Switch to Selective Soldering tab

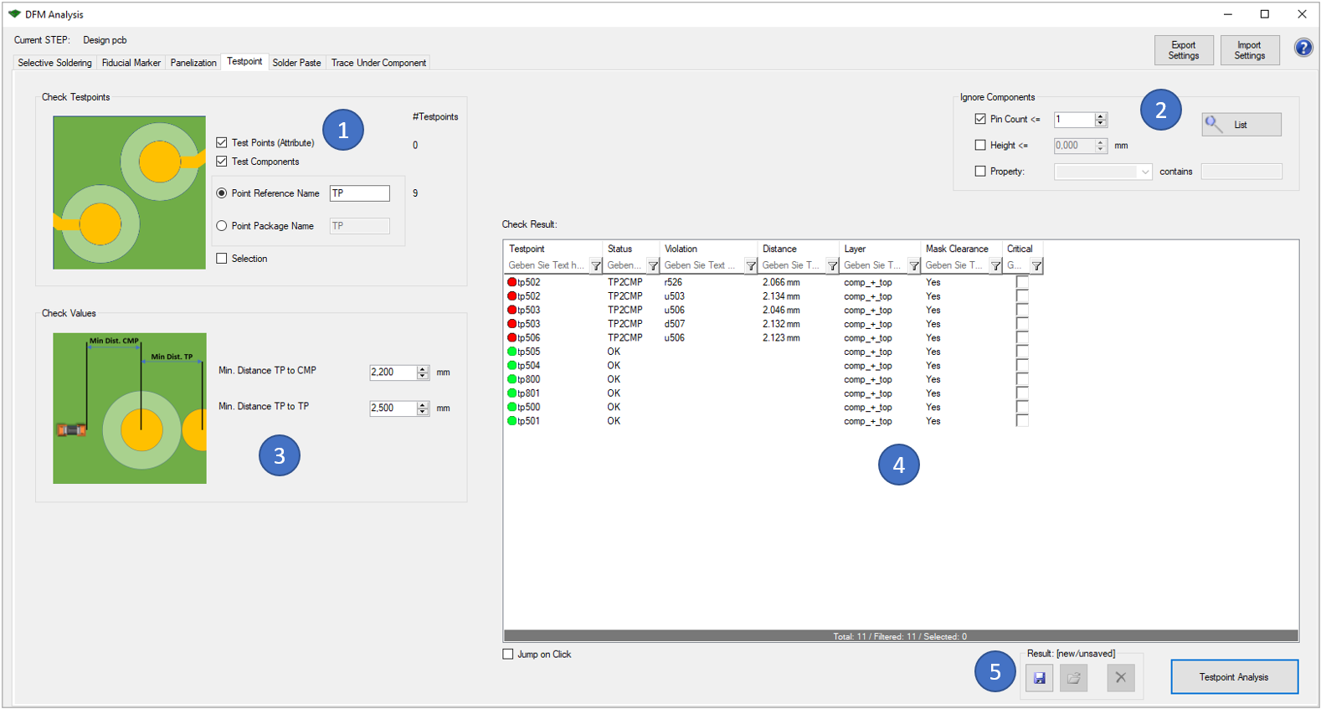[x=55, y=63]
